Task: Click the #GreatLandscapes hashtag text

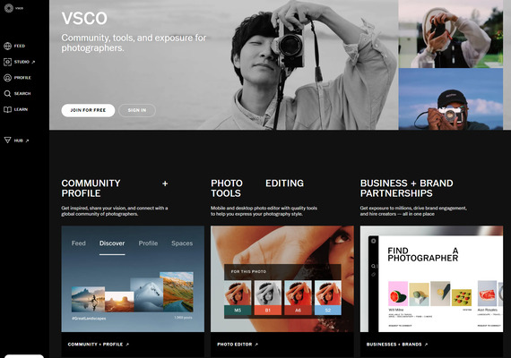Action: click(89, 319)
